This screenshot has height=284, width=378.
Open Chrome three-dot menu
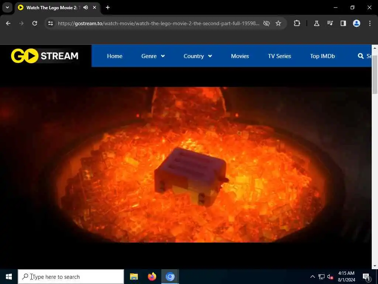pos(370,23)
